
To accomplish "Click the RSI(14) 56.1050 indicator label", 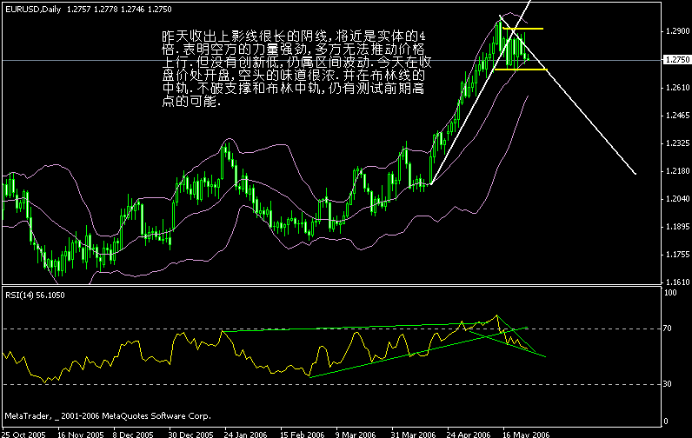I will (x=35, y=295).
